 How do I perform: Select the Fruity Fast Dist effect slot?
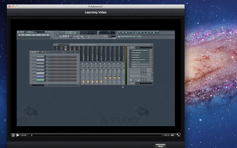point(140,53)
